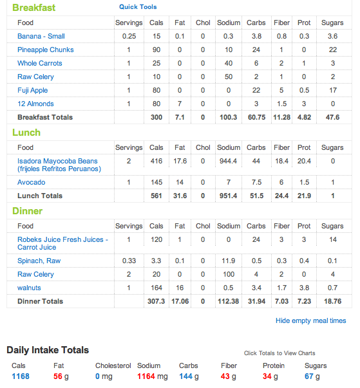Click the Pineapple Chunks link
This screenshot has width=360, height=388.
(46, 50)
